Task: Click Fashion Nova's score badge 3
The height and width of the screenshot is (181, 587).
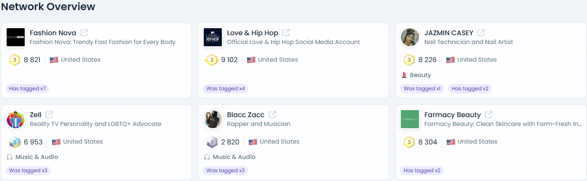Action: 15,60
